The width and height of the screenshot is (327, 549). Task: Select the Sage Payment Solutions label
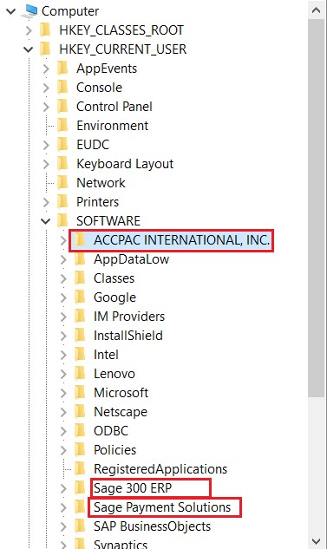pos(162,507)
